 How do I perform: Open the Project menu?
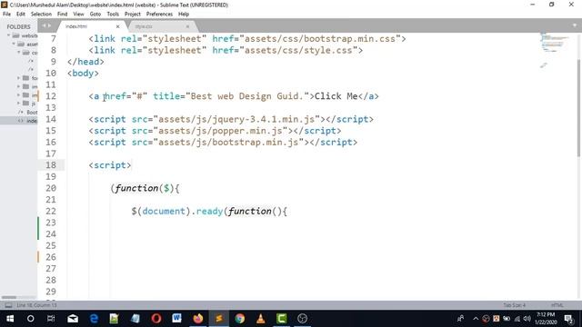(133, 15)
